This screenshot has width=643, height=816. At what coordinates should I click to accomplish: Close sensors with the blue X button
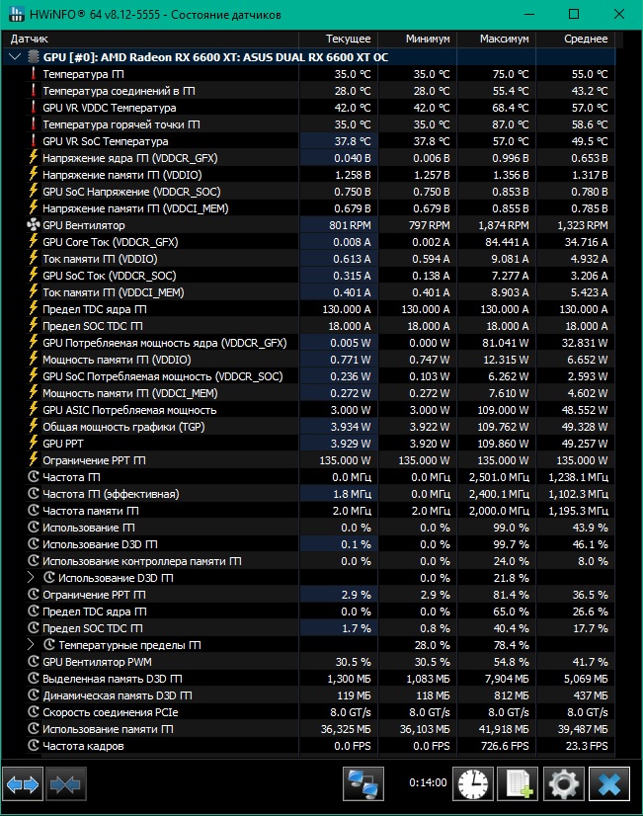coord(609,783)
